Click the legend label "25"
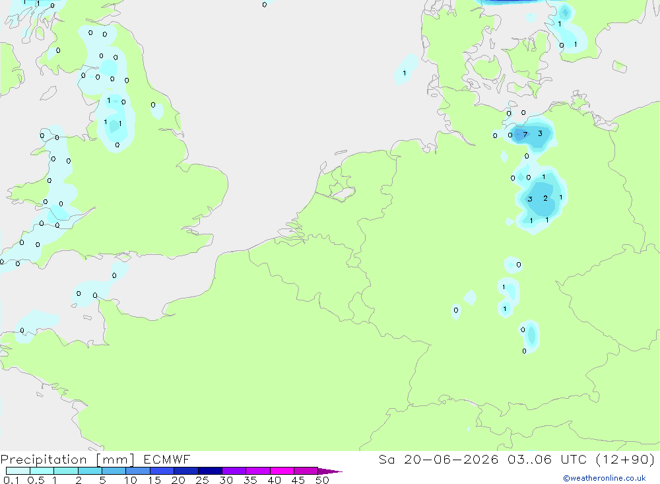 coord(202,480)
